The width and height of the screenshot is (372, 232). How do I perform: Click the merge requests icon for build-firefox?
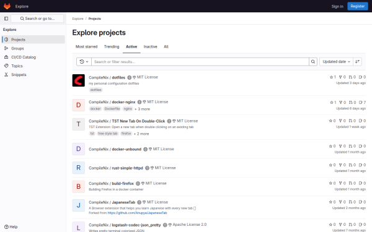click(351, 183)
